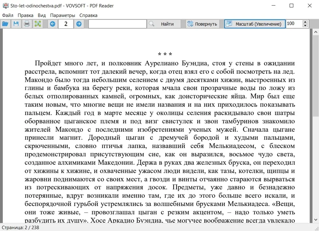Image resolution: width=319 pixels, height=231 pixels.
Task: Click the word Македонии in the text
Action: (x=116, y=163)
